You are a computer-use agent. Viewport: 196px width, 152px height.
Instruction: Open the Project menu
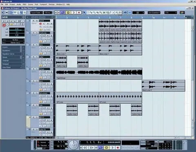point(12,4)
